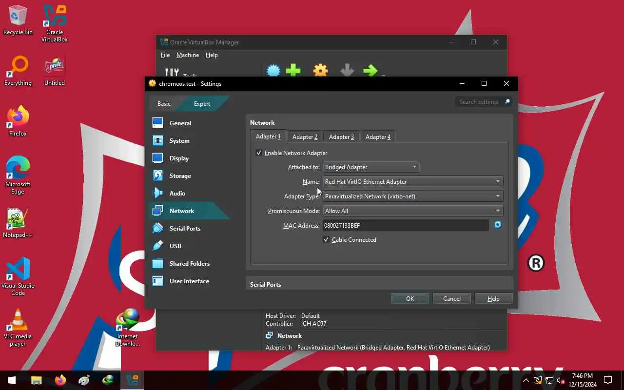Select the Firefox desktop shortcut
The width and height of the screenshot is (624, 390).
(18, 121)
